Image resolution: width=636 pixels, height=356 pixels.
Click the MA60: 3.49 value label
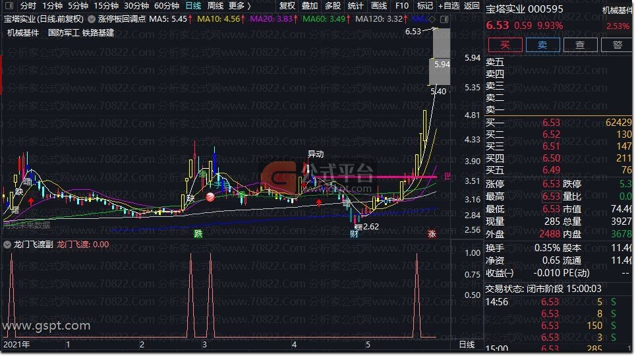(x=324, y=18)
